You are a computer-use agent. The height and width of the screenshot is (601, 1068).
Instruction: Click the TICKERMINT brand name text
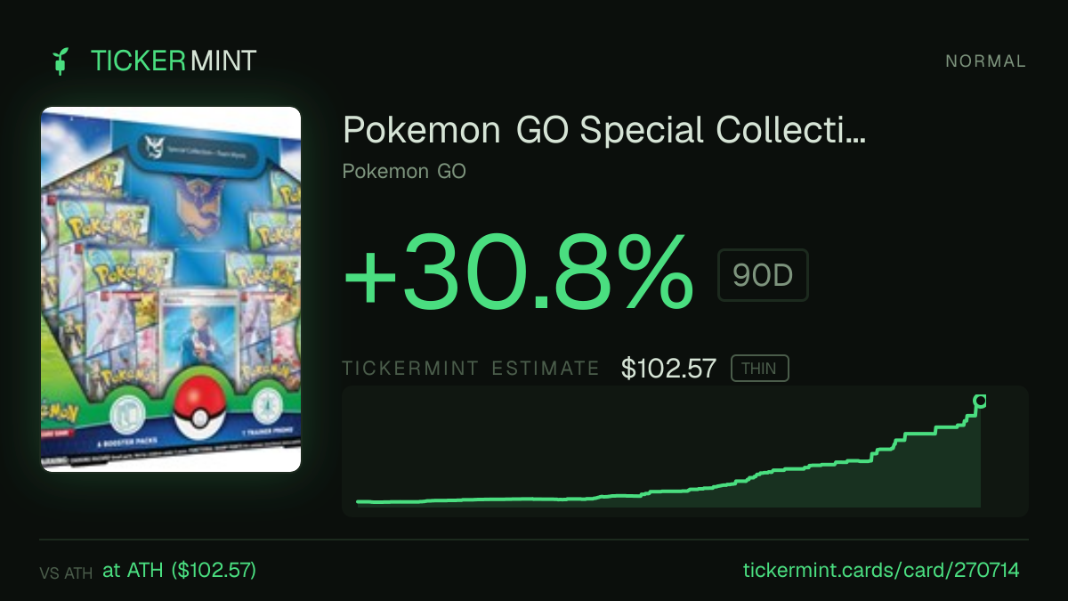pos(174,61)
